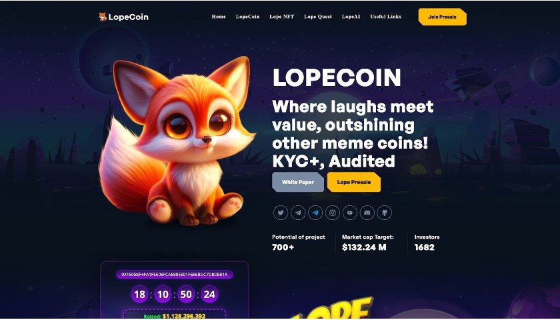Image resolution: width=560 pixels, height=320 pixels.
Task: Open the Instagram social icon
Action: [333, 213]
